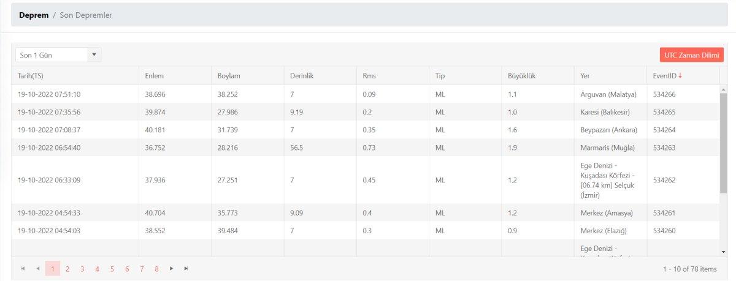Open the Deprem breadcrumb link
The width and height of the screenshot is (736, 281).
click(34, 15)
